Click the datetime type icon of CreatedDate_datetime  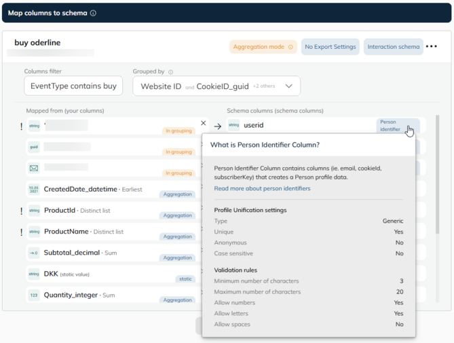34,189
